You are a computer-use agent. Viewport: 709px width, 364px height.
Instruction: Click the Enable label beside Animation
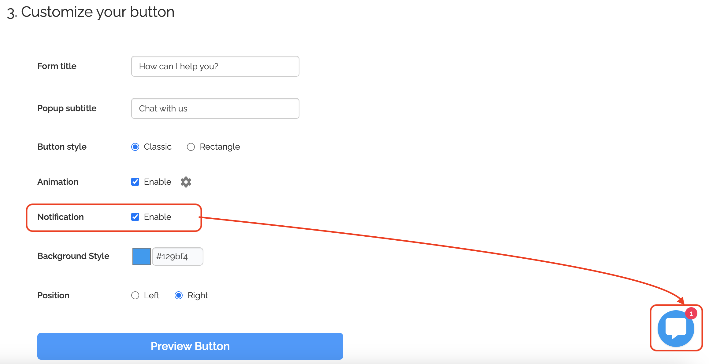(158, 182)
